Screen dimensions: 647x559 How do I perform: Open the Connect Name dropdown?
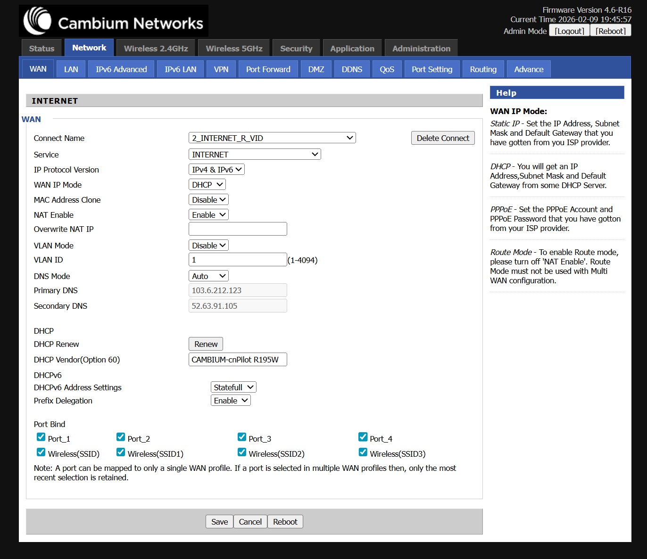pos(272,138)
